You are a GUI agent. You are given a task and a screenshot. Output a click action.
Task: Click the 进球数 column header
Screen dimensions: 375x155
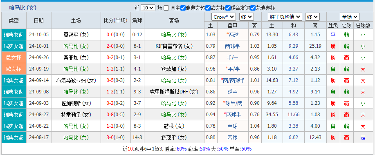coord(363,25)
